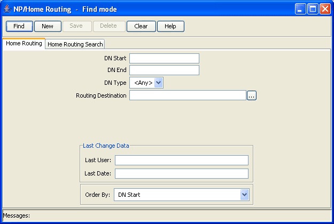Browse routing destinations with the ellipsis button

coord(252,95)
